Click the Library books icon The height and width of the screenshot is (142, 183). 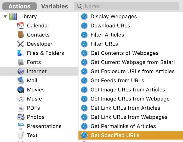13,16
